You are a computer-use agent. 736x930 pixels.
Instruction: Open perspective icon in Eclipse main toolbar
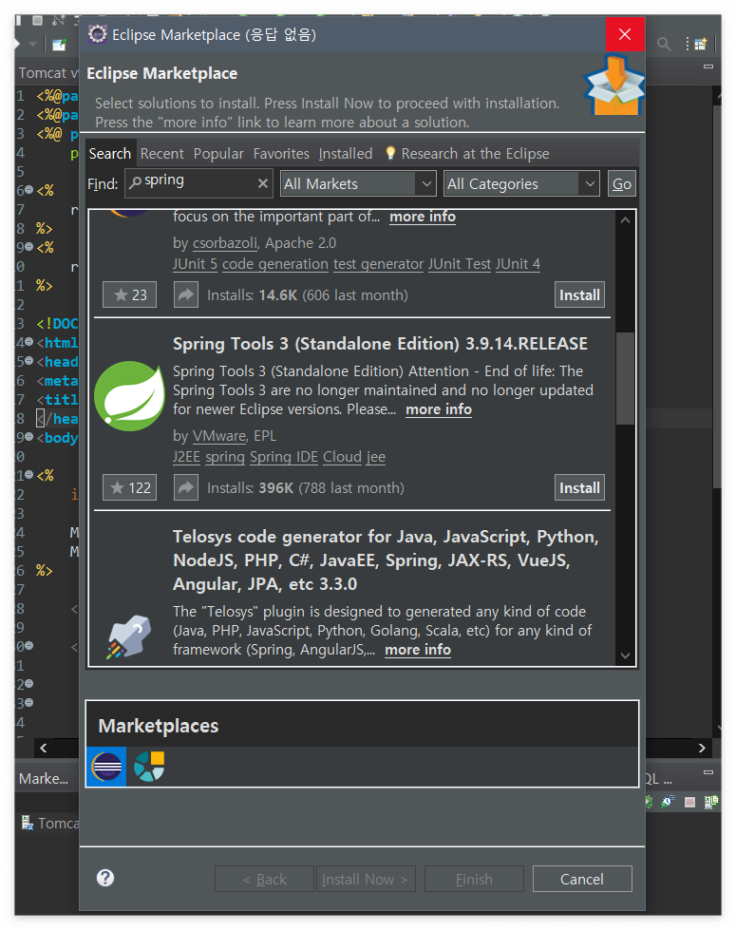pyautogui.click(x=701, y=44)
